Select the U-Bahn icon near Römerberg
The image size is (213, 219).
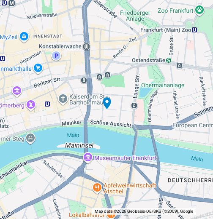click(47, 104)
